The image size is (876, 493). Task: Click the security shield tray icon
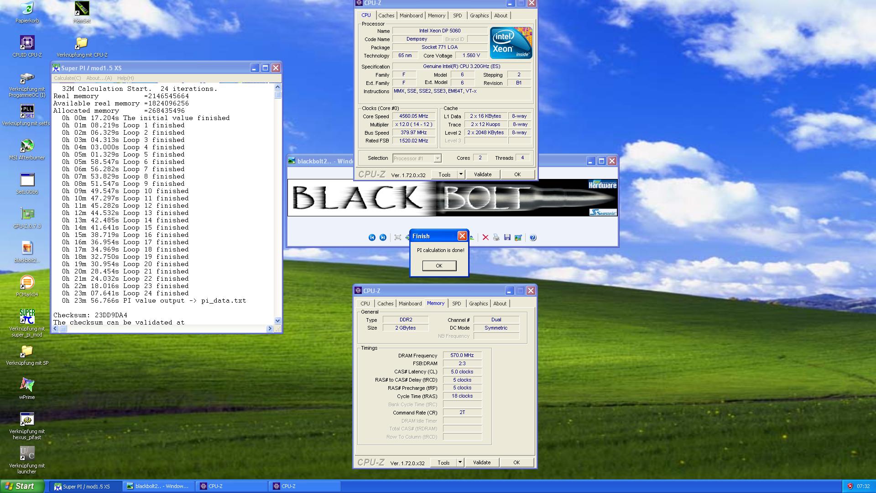click(850, 486)
